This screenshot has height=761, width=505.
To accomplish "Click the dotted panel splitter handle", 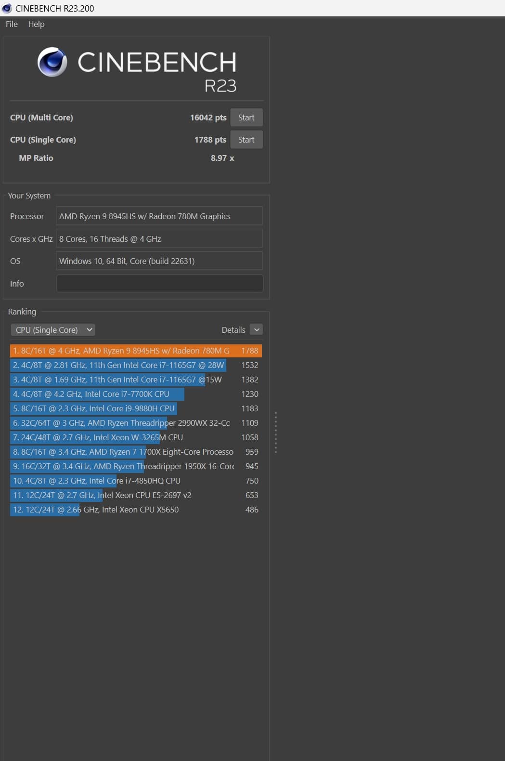I will click(x=275, y=433).
